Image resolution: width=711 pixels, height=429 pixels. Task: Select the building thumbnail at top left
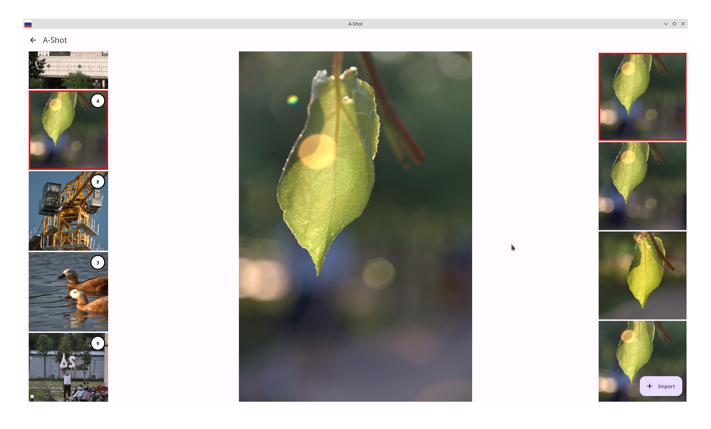point(68,70)
